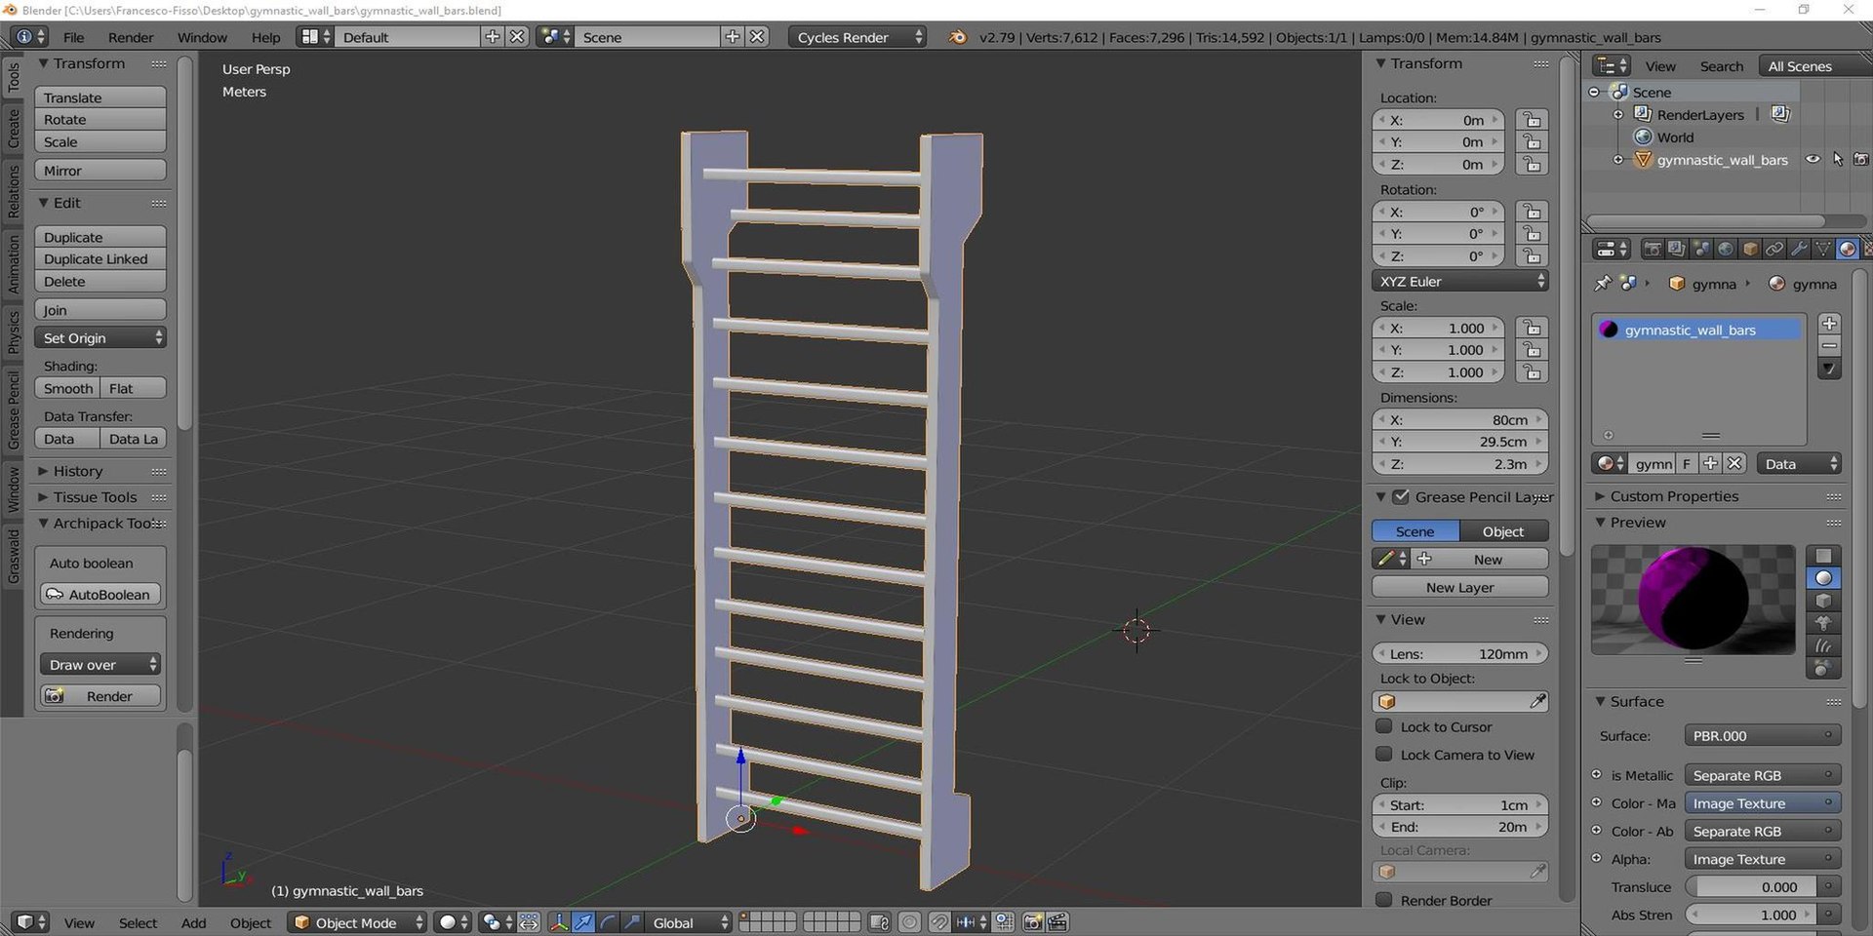Toggle renderability camera for gymnastic_wall_bars

click(1861, 160)
